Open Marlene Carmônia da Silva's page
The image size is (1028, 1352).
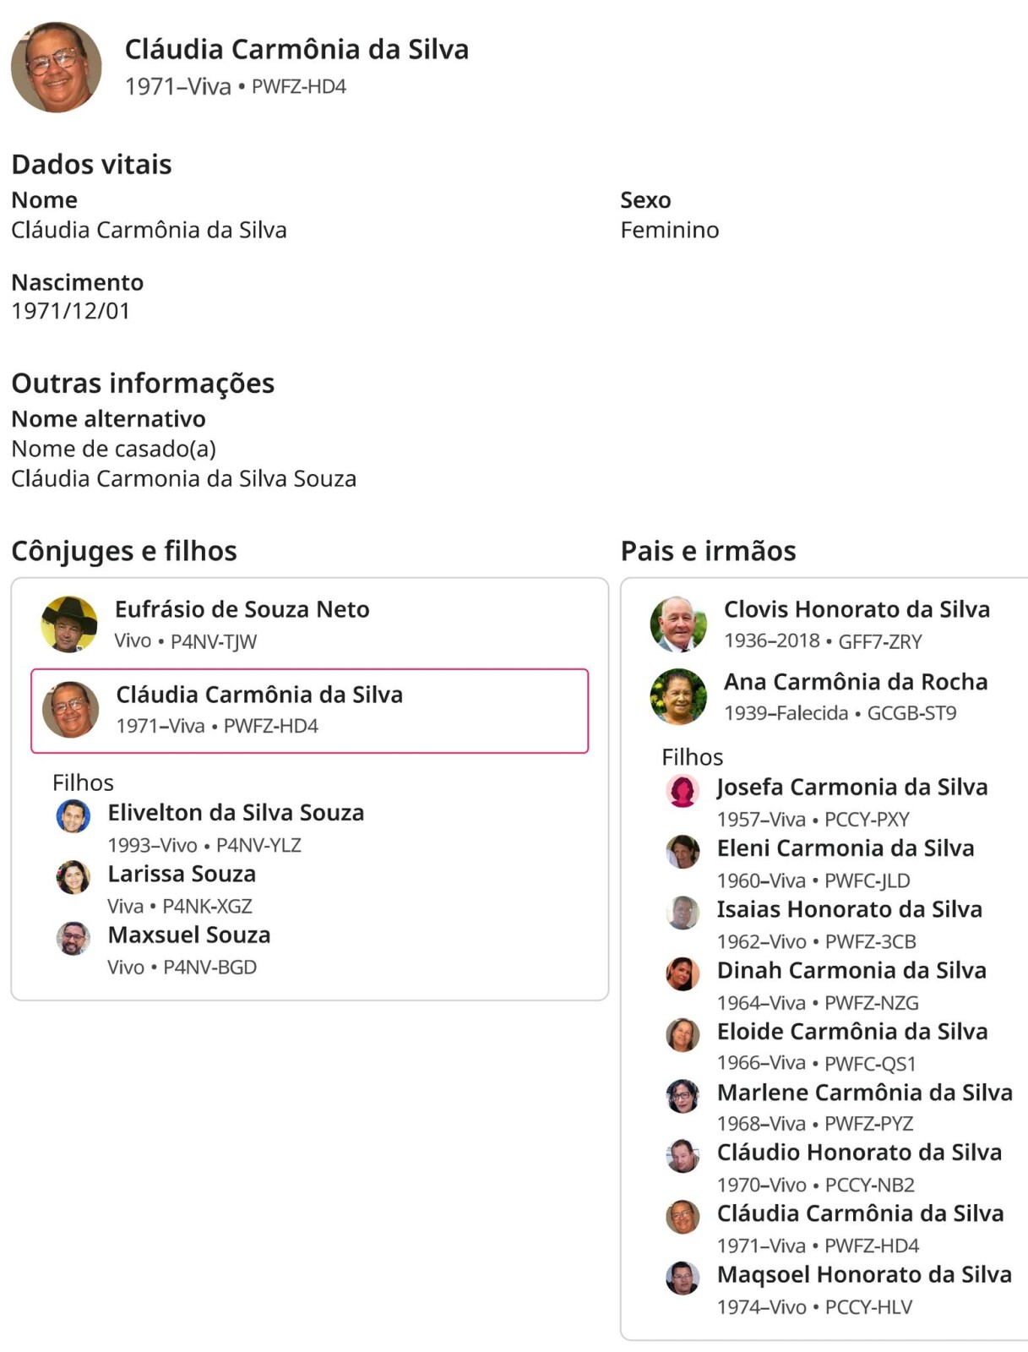coord(864,1093)
